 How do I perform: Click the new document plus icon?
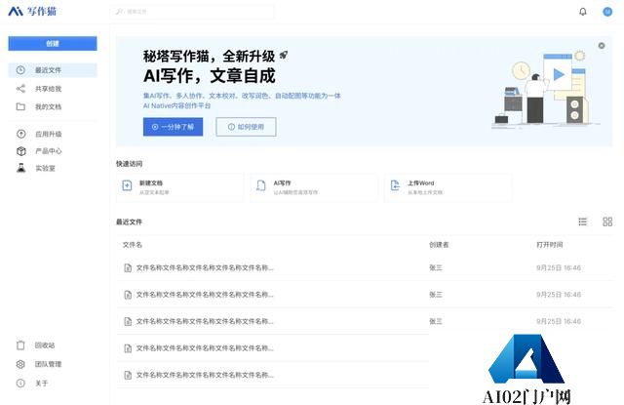[x=127, y=185]
